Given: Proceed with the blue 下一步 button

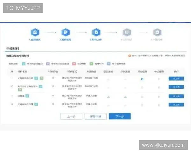Looking at the screenshot, I should tap(120, 116).
